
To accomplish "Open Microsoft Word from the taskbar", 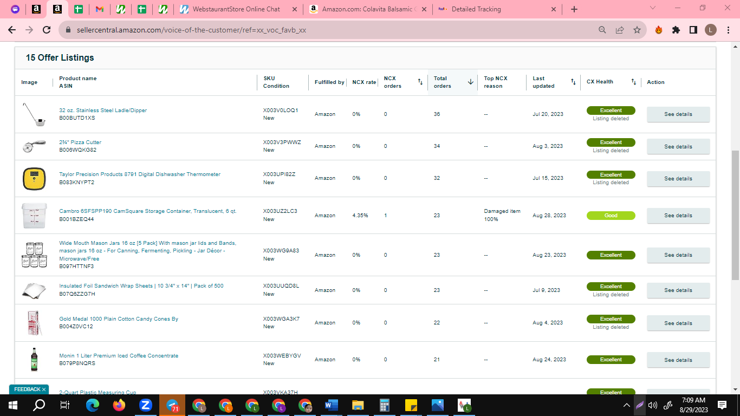I will [332, 405].
